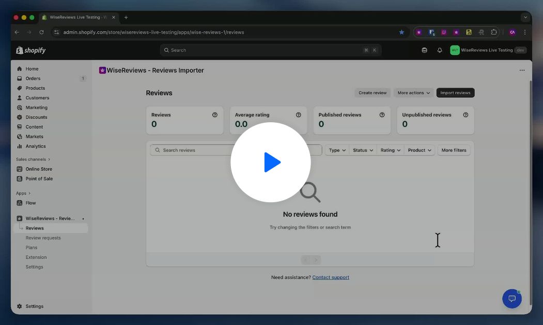Click the WiseReviews app star icon in sidebar

point(20,219)
